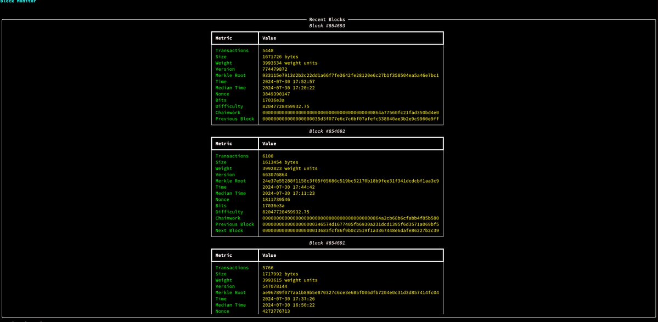The image size is (658, 322).
Task: Select weight value 3993615 weight units
Action: pyautogui.click(x=290, y=280)
